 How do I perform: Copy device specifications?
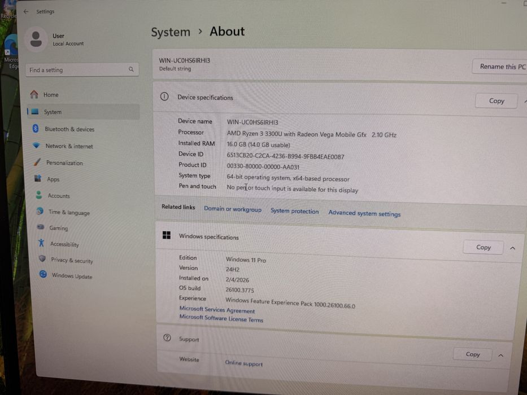point(496,101)
